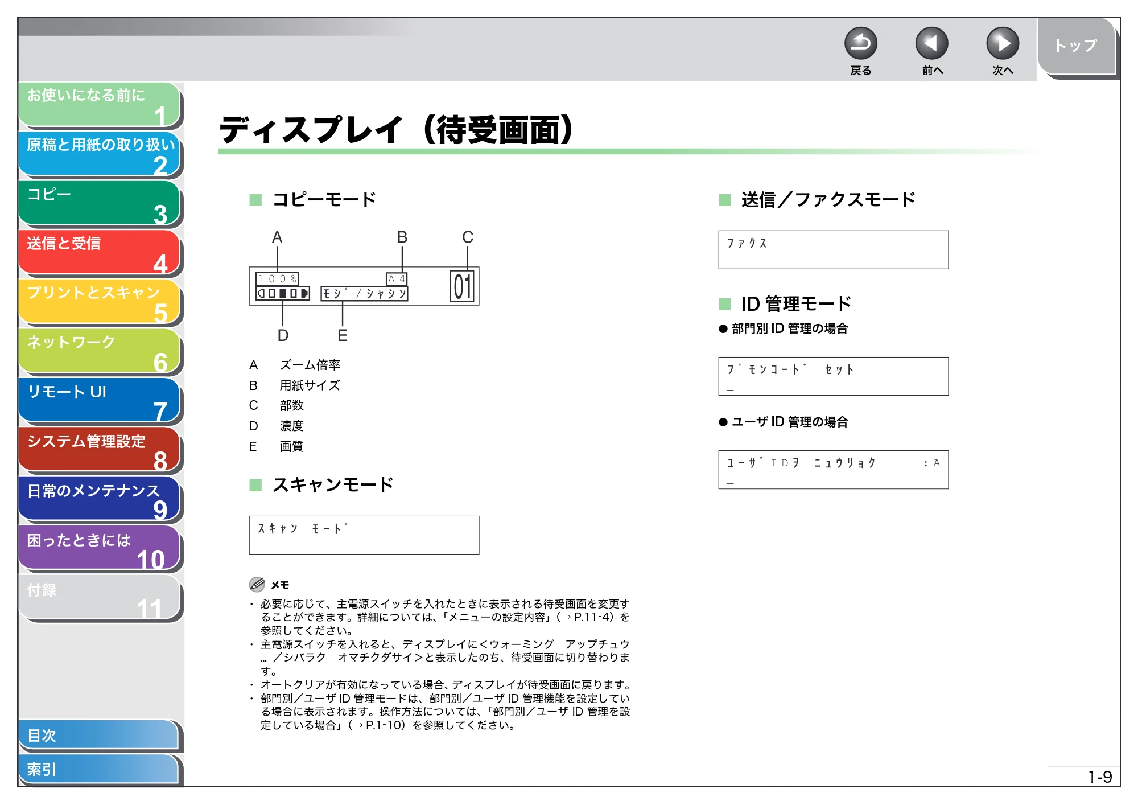
Task: Open the ネットワーク chapter 6 tab
Action: (x=100, y=351)
